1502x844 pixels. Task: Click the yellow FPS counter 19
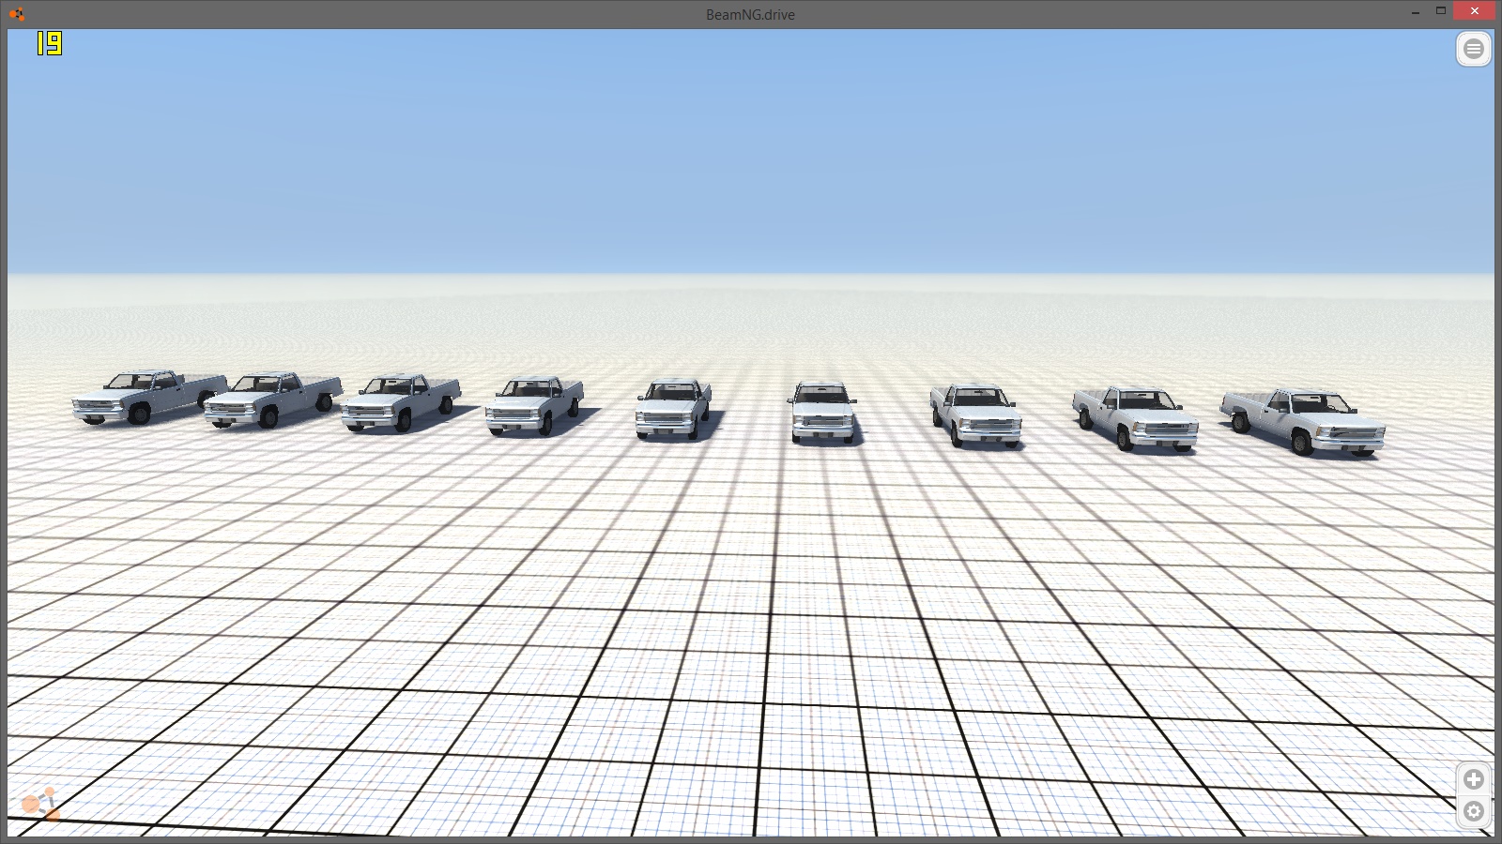tap(49, 43)
